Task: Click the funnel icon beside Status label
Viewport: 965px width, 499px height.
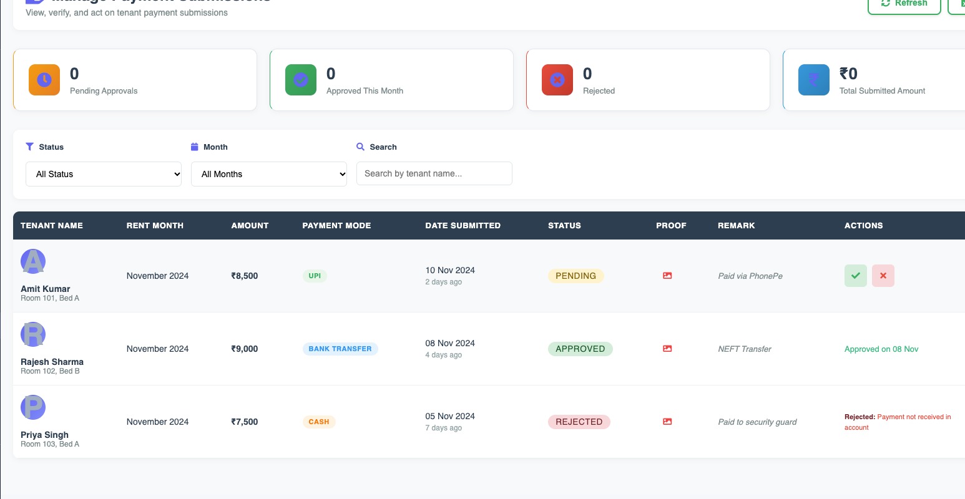Action: point(29,147)
